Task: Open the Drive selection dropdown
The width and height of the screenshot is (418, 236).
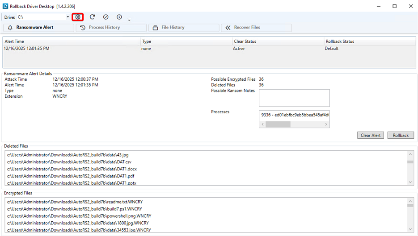Action: tap(68, 17)
